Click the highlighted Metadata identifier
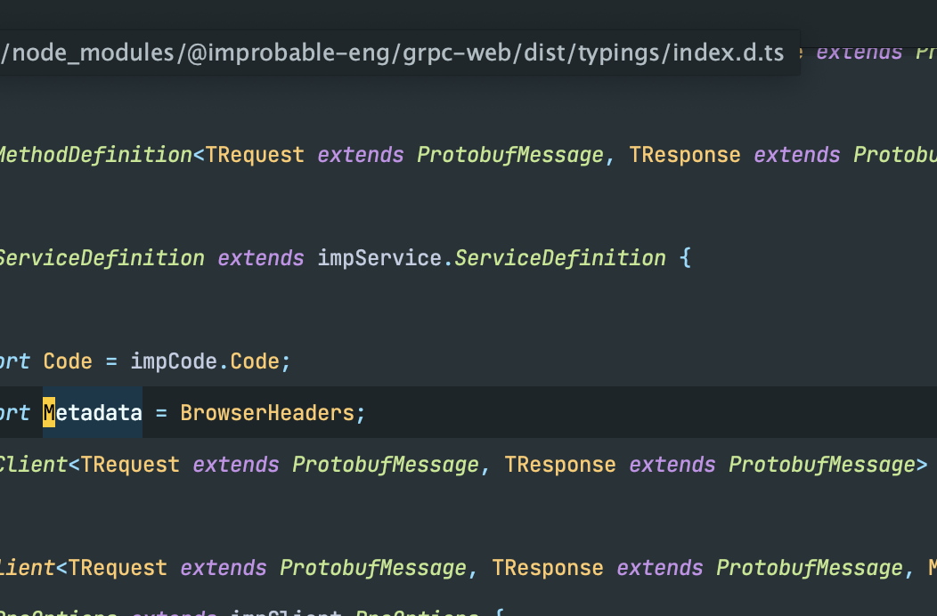 93,413
